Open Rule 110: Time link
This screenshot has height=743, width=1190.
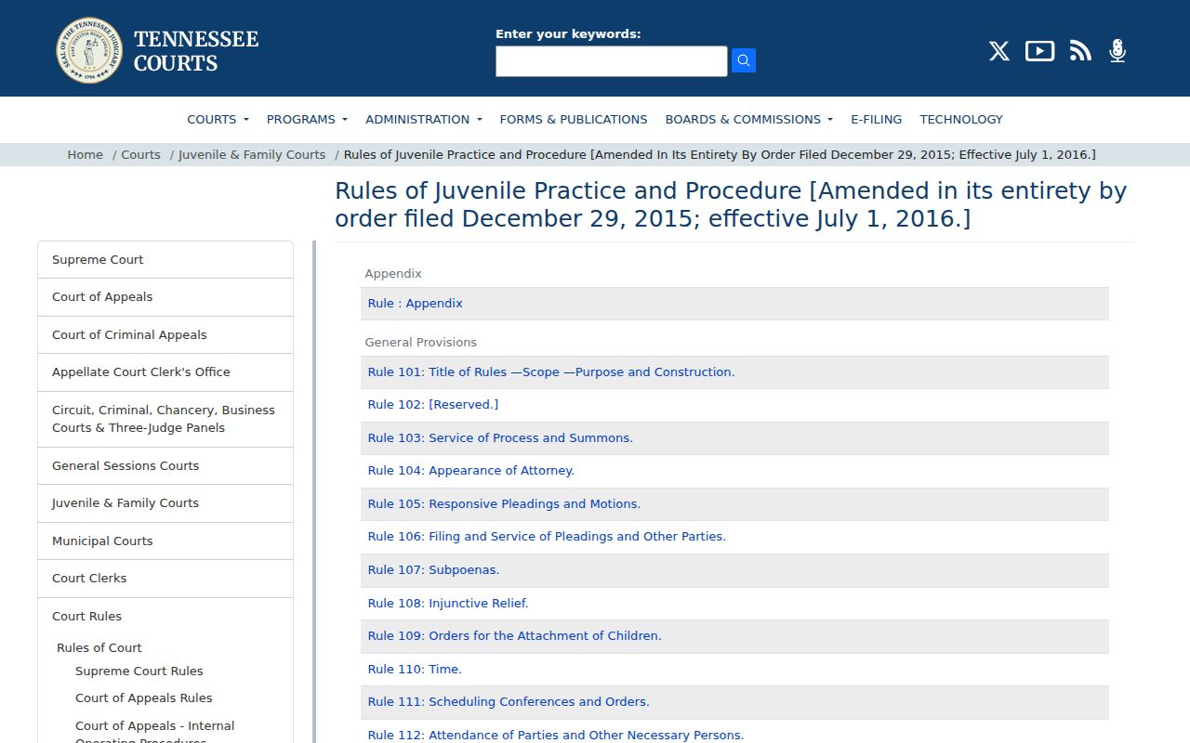pyautogui.click(x=415, y=670)
